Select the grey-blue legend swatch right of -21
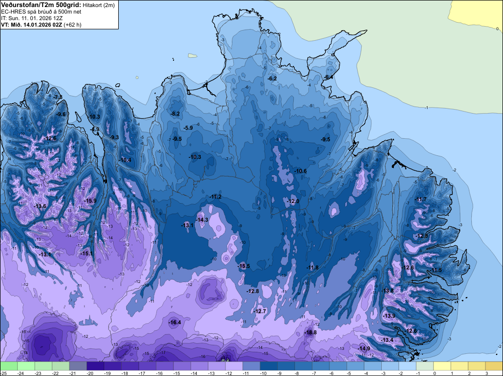Screen dimensions: 503x376 click(78, 366)
